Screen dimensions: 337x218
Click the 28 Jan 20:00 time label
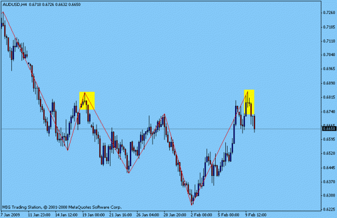click(175, 215)
